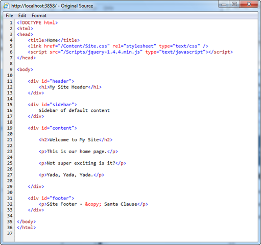Open the File menu

pyautogui.click(x=9, y=16)
